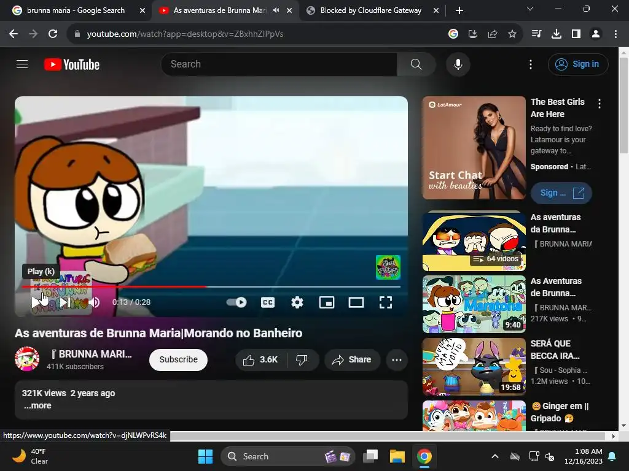Open Ginger em Gripado video title
This screenshot has width=629, height=471.
(560, 412)
